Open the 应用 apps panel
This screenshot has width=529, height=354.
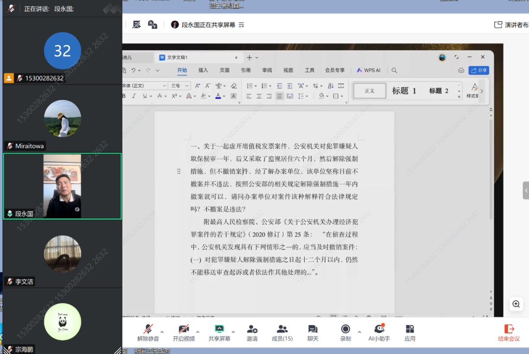(409, 332)
